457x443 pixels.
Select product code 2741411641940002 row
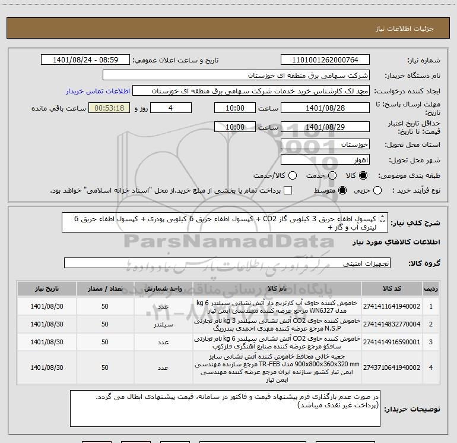pyautogui.click(x=228, y=306)
